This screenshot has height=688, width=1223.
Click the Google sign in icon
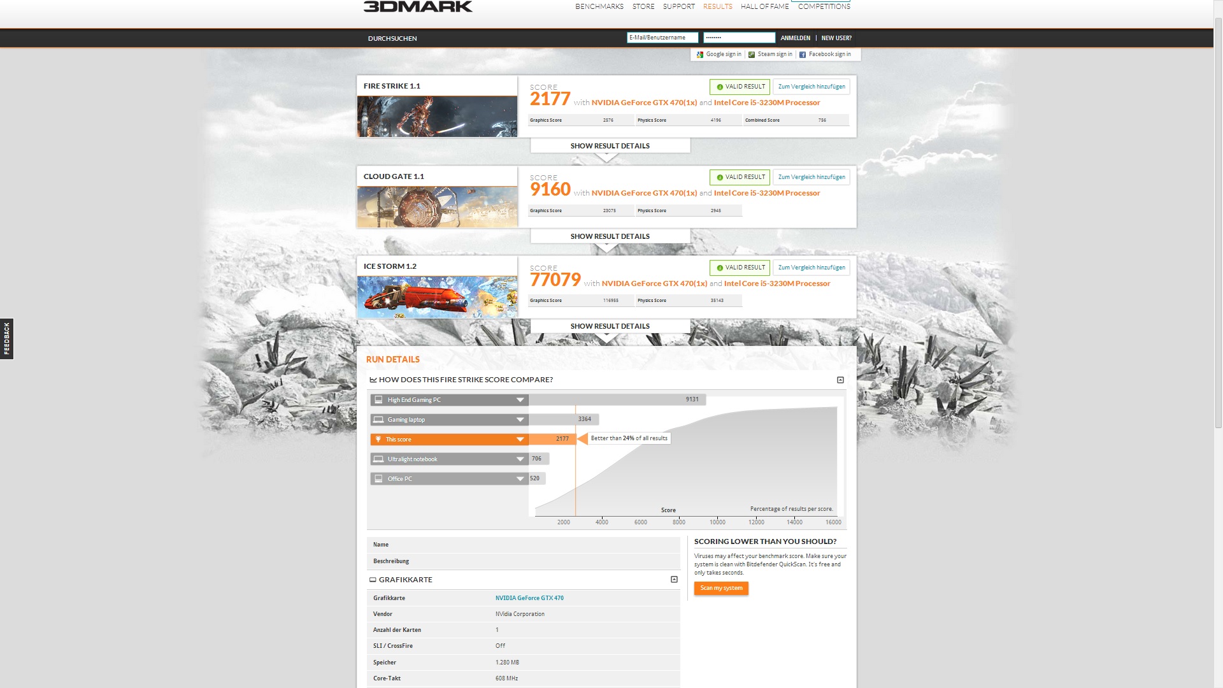click(700, 55)
